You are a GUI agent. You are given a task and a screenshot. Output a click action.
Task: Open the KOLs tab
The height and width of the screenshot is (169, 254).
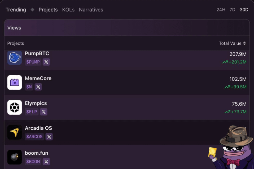pos(68,10)
